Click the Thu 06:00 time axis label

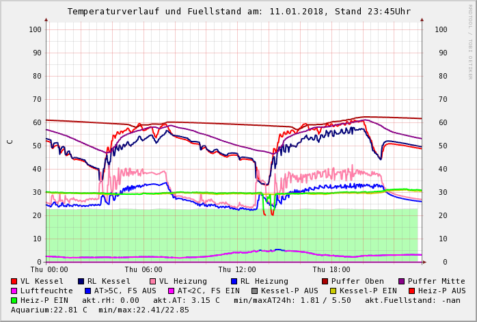point(144,270)
